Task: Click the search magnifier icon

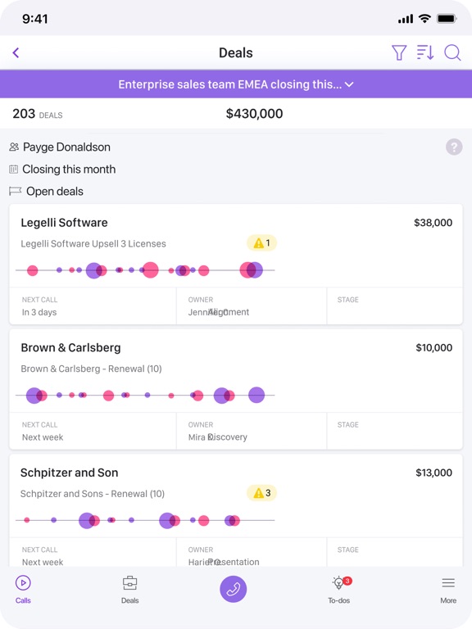Action: pyautogui.click(x=452, y=52)
